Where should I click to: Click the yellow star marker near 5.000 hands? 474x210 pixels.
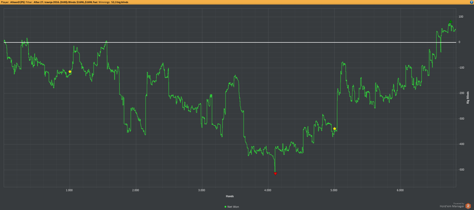(335, 129)
